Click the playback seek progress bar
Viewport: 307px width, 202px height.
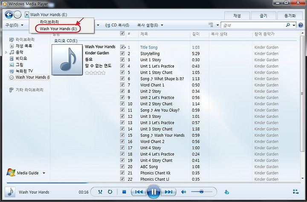tap(153, 183)
